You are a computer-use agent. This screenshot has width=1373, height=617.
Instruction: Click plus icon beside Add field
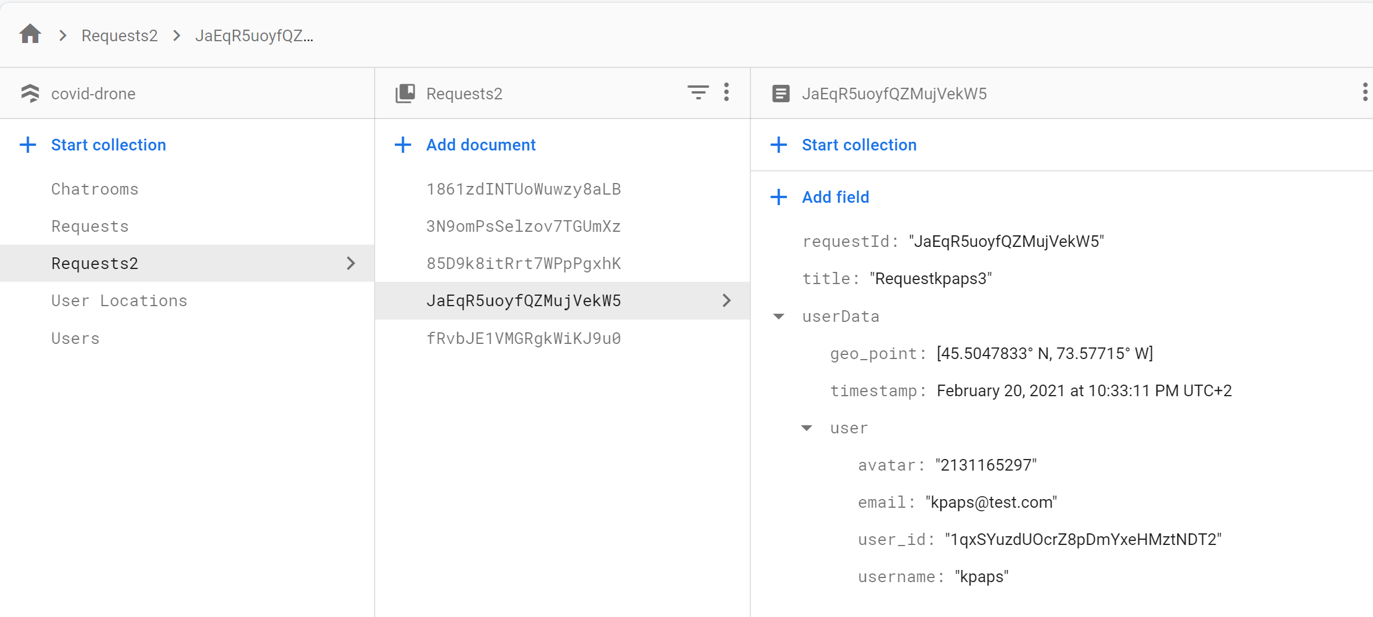click(x=779, y=197)
